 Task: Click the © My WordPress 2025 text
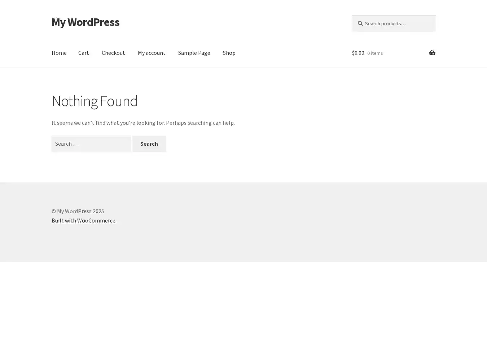[78, 211]
